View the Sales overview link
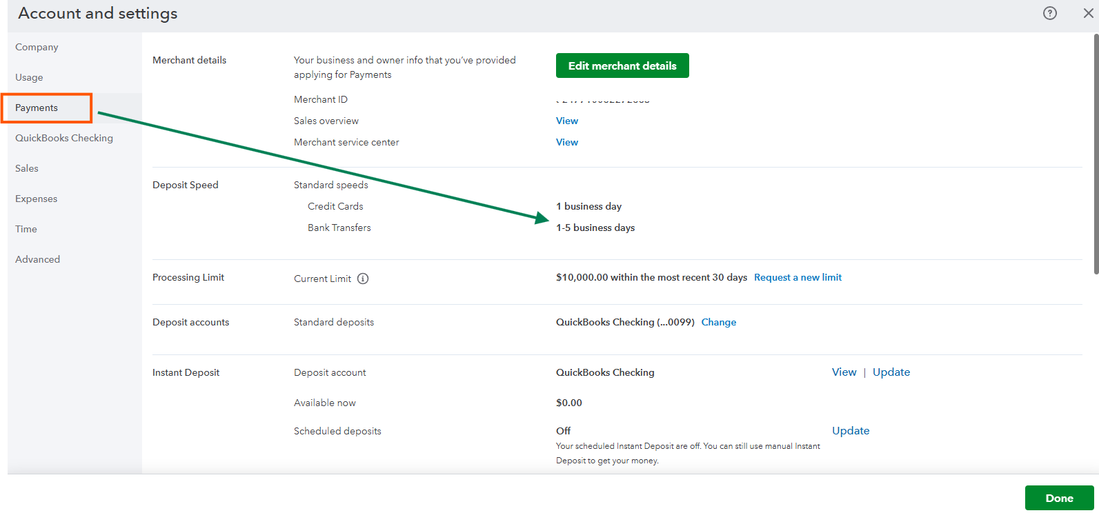 pyautogui.click(x=567, y=121)
